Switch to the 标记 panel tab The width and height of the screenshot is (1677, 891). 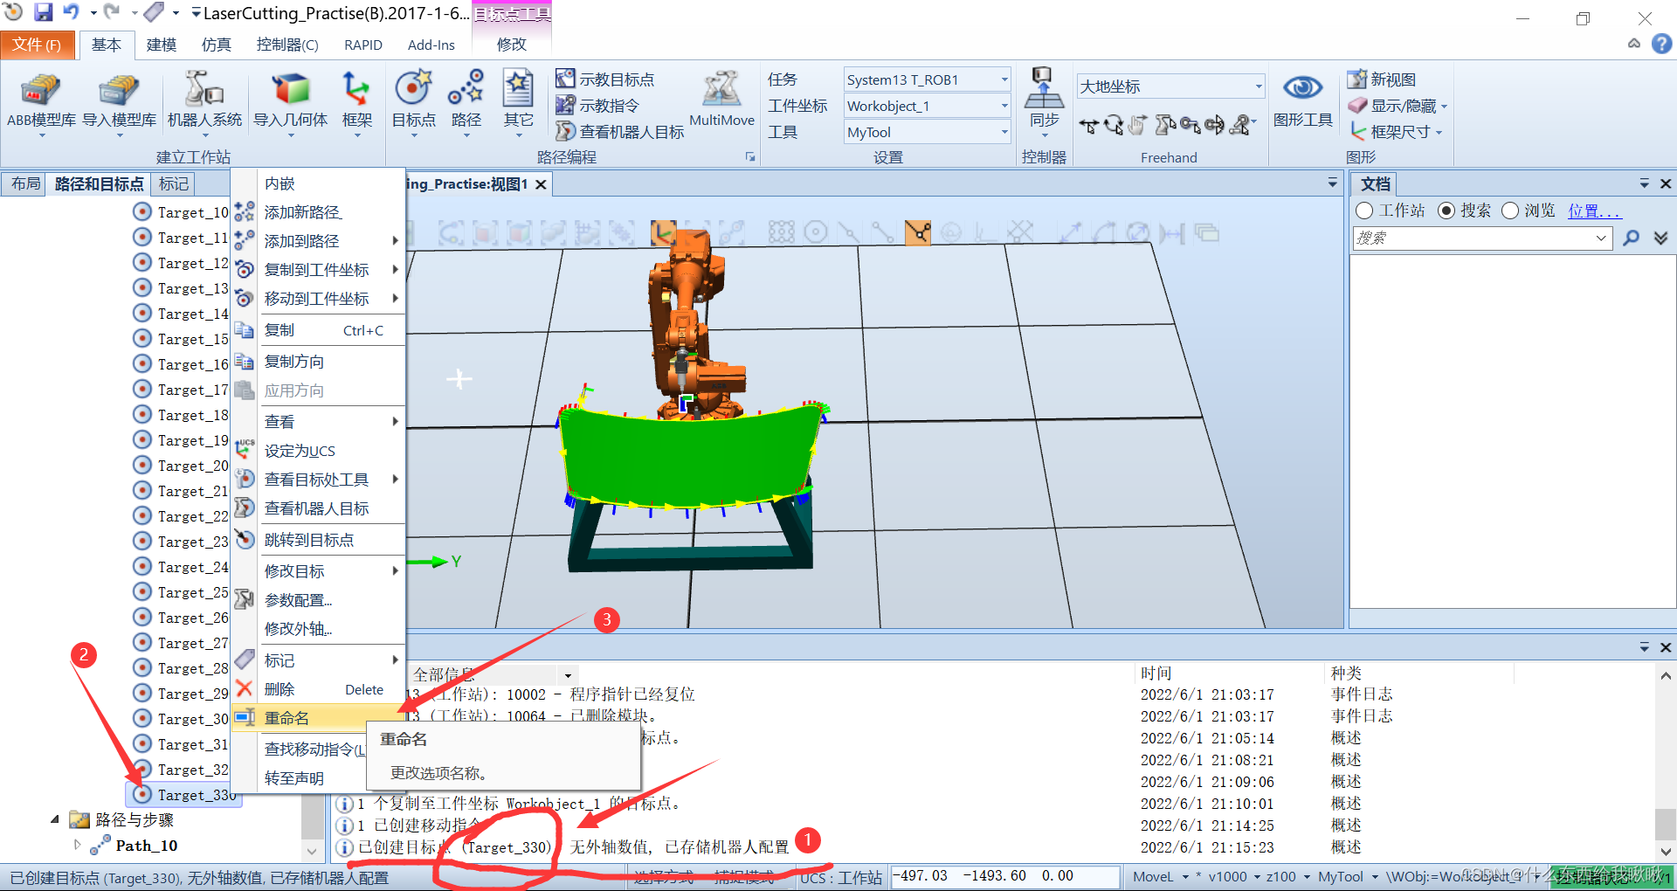173,183
